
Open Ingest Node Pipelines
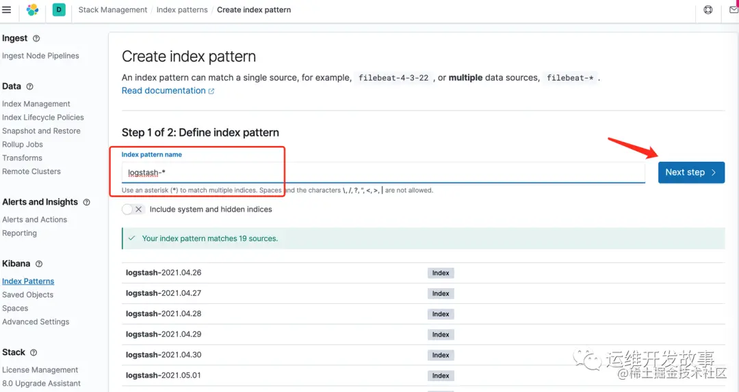coord(40,55)
